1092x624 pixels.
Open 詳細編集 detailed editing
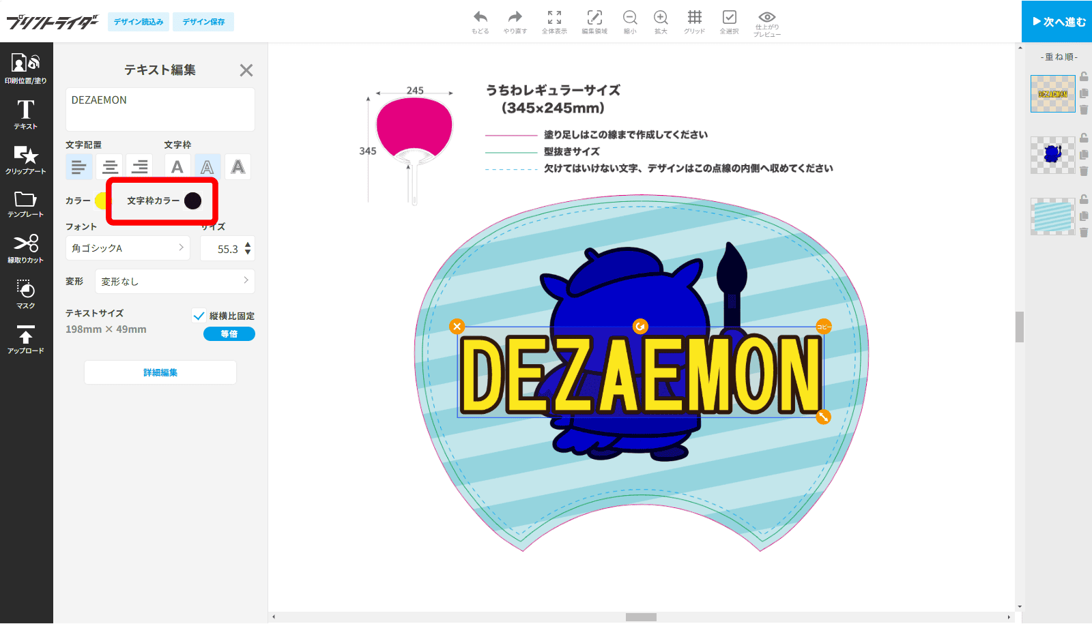160,372
